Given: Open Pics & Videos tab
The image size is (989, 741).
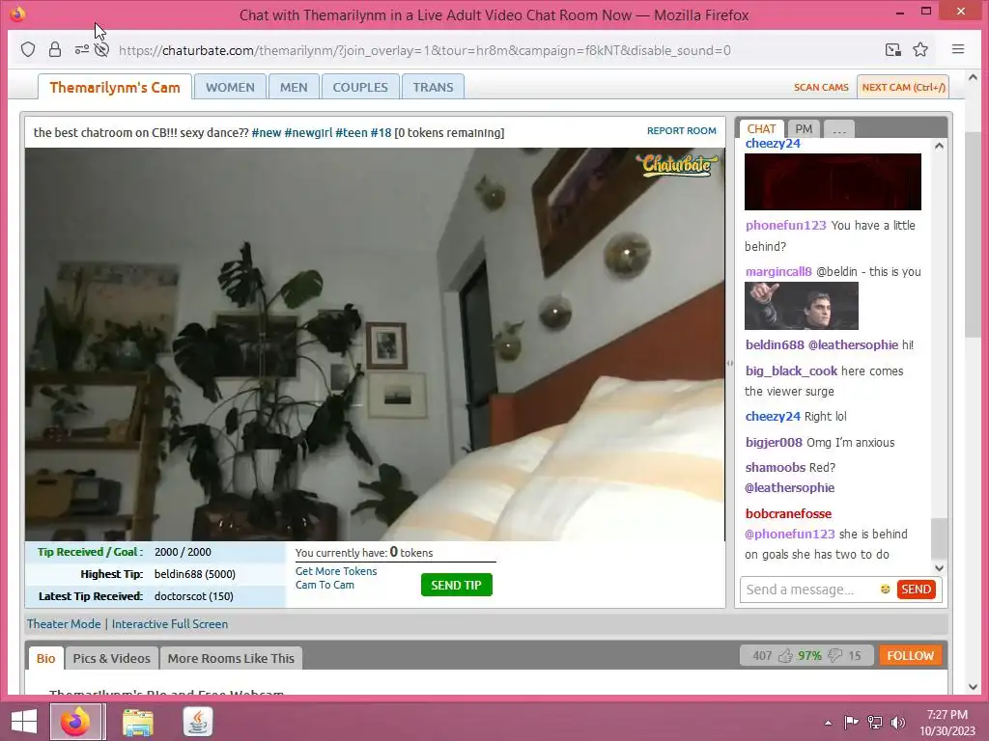Looking at the screenshot, I should [x=112, y=658].
